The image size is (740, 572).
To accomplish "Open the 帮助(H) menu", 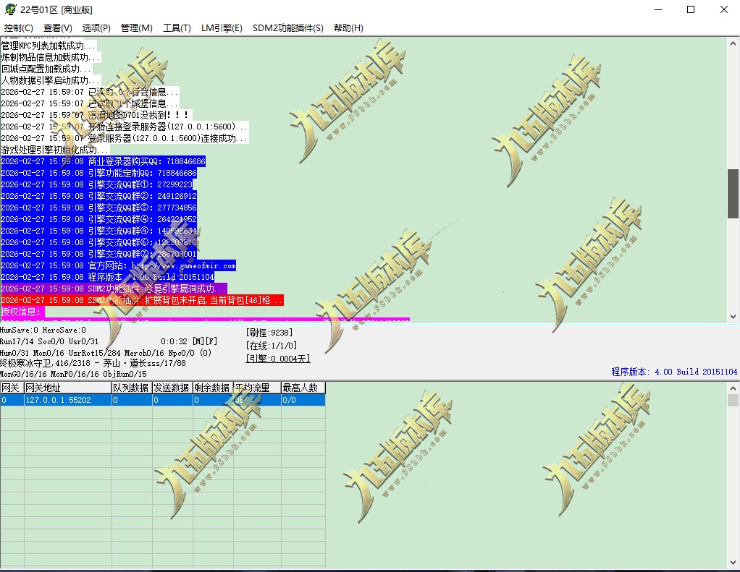I will (348, 27).
